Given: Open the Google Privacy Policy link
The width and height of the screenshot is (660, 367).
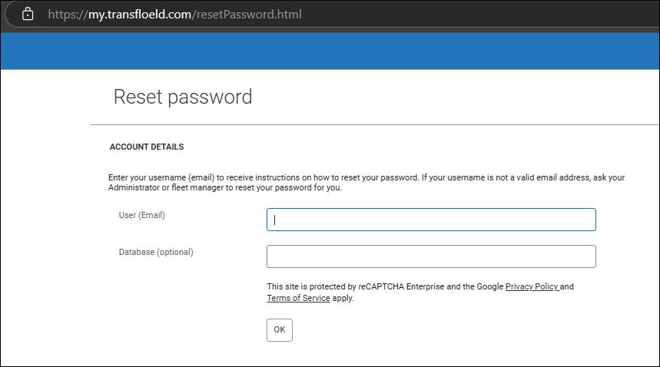Looking at the screenshot, I should click(532, 286).
